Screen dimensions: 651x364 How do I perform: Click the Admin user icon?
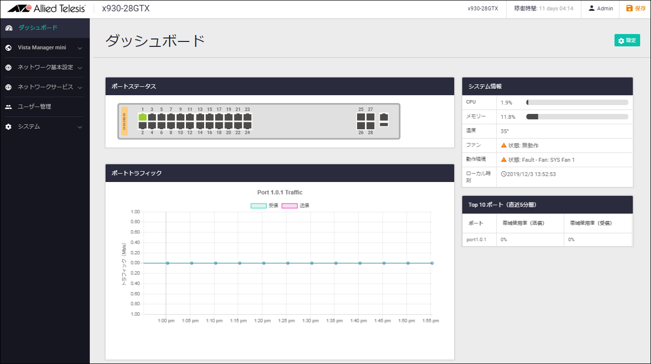coord(591,8)
